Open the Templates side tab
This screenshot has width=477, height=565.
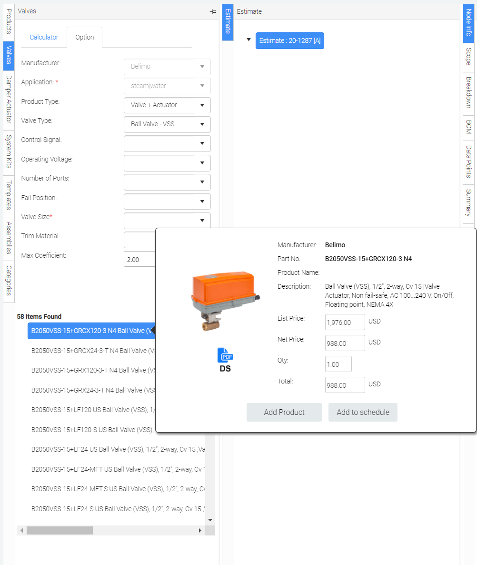pos(9,195)
